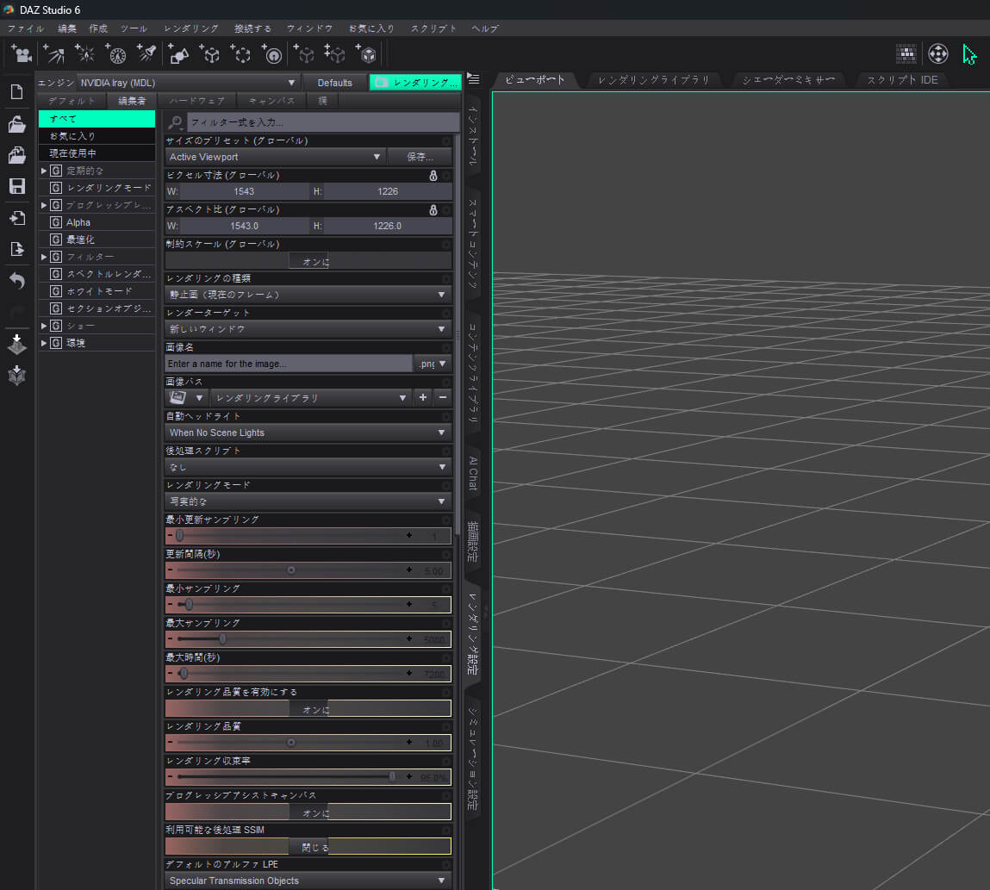Open the Active Viewport size preset dropdown

coord(275,157)
